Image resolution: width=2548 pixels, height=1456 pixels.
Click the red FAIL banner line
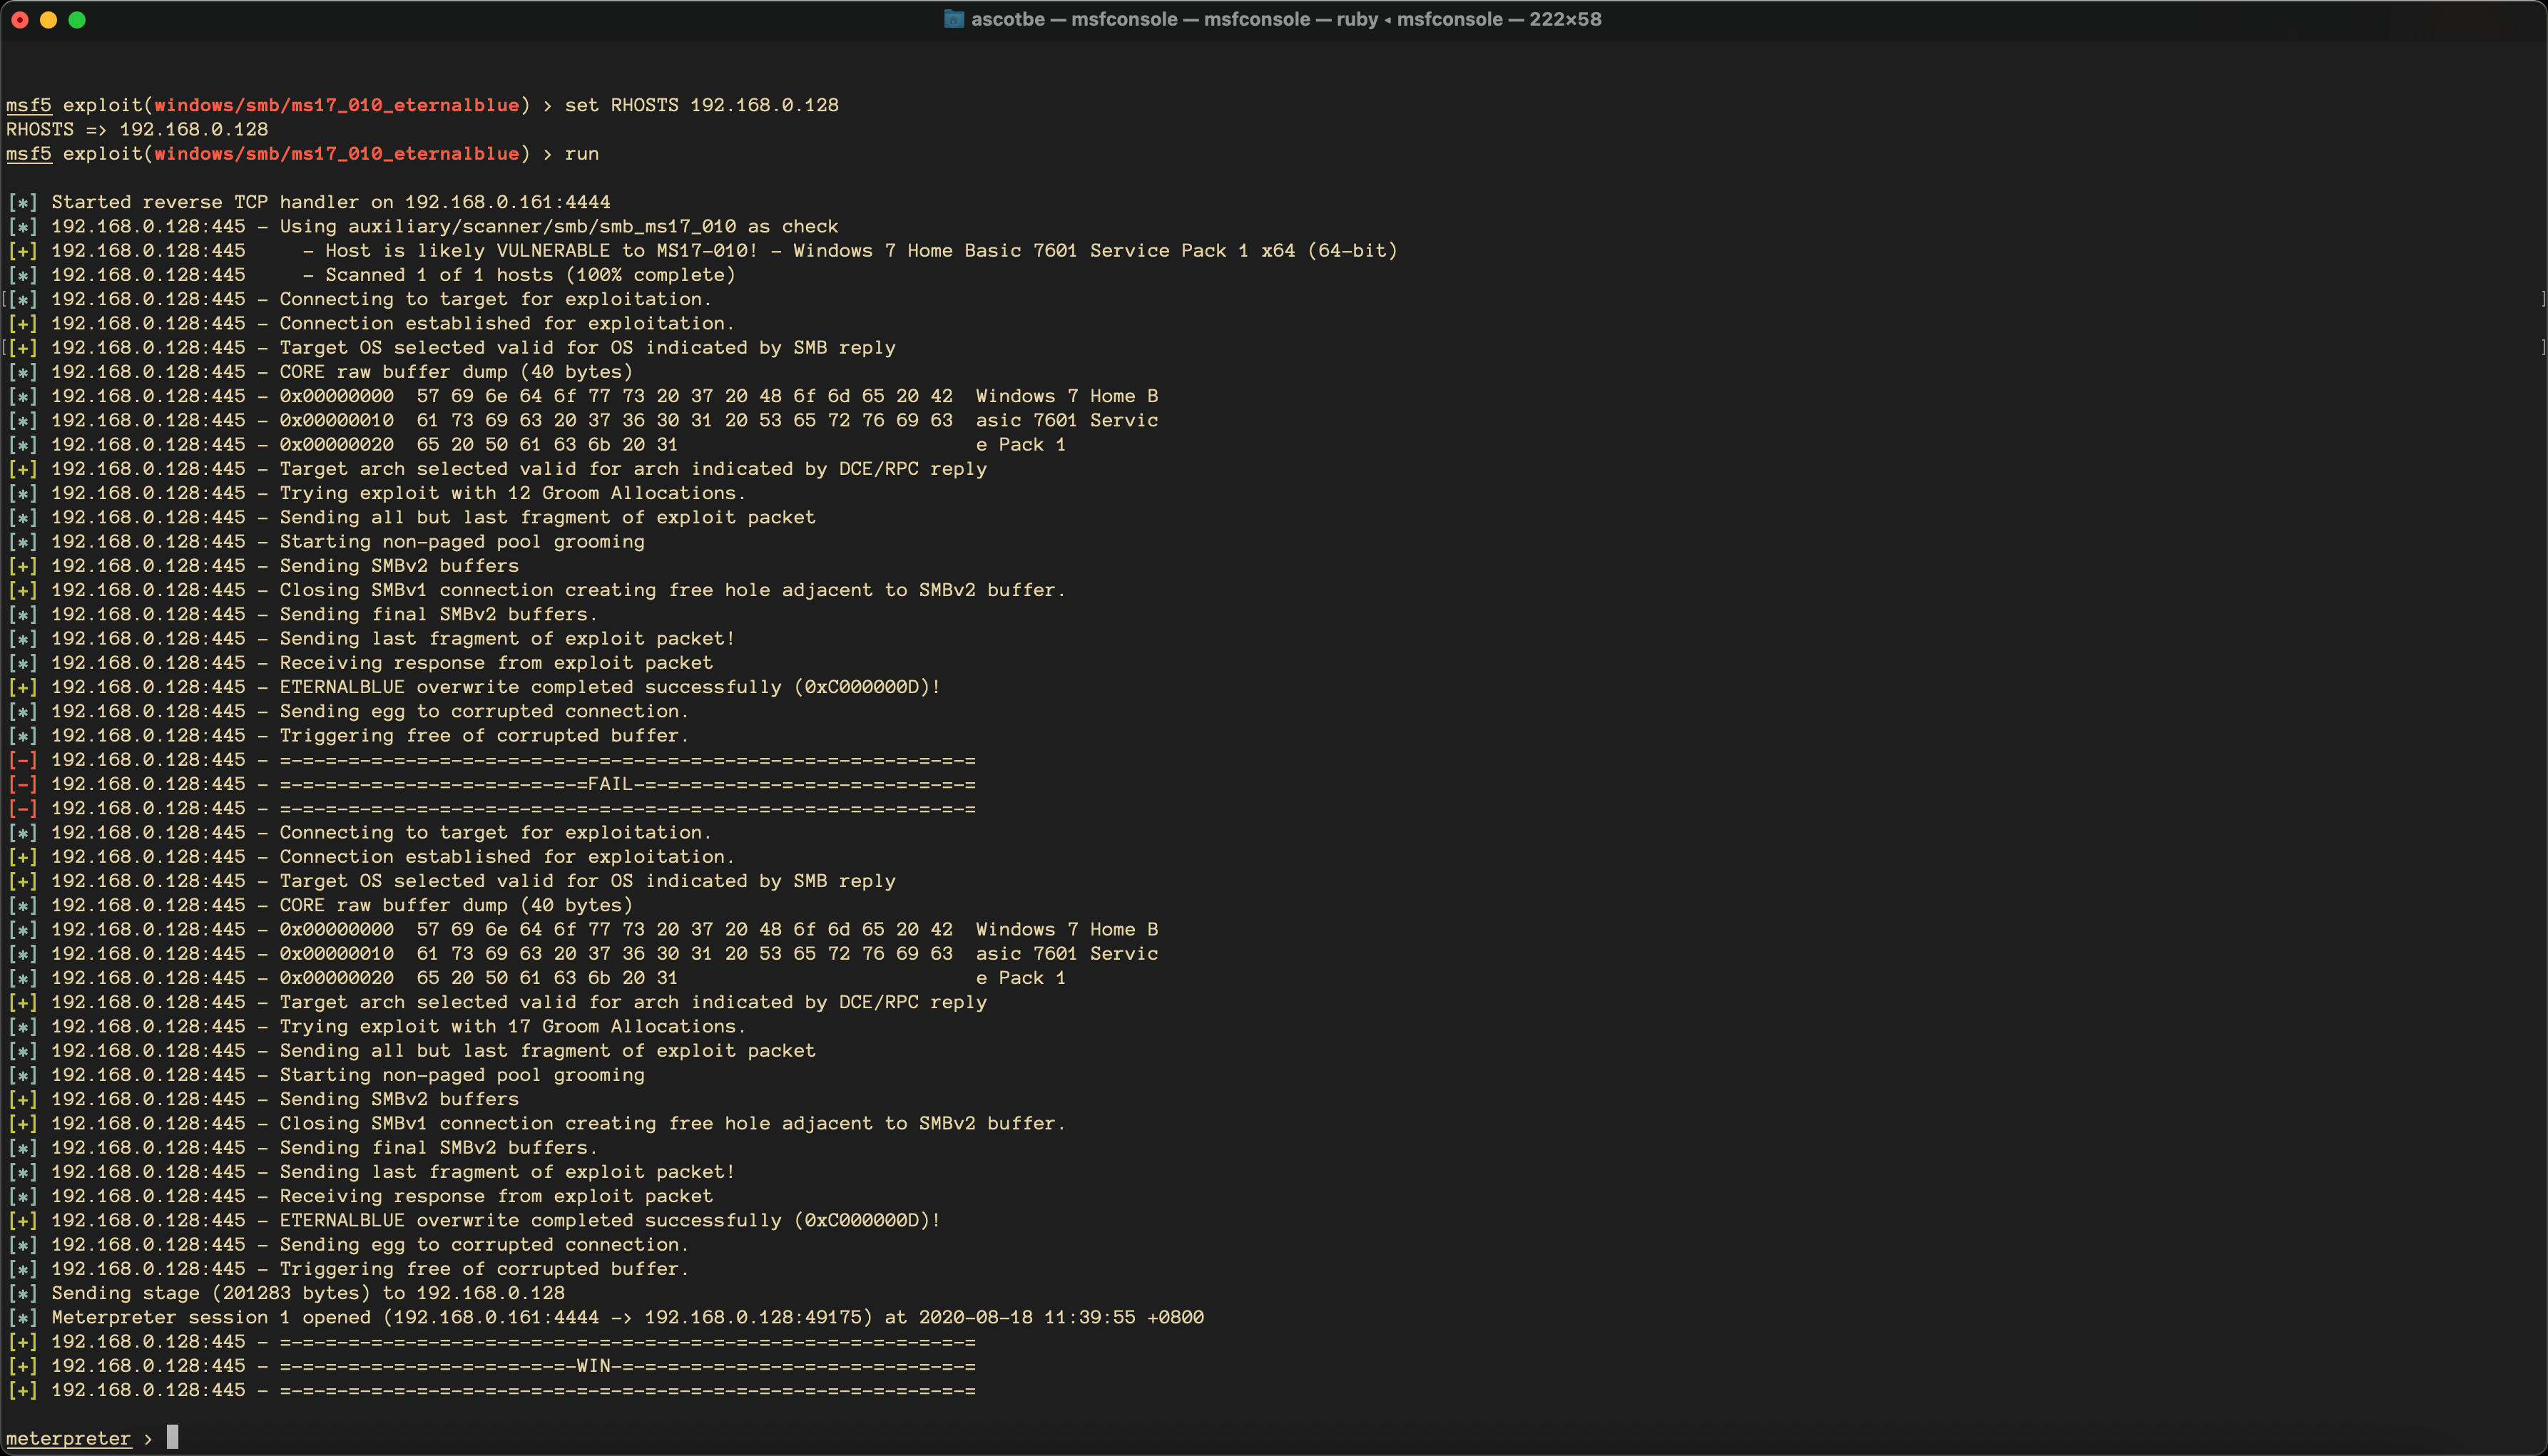pos(491,784)
